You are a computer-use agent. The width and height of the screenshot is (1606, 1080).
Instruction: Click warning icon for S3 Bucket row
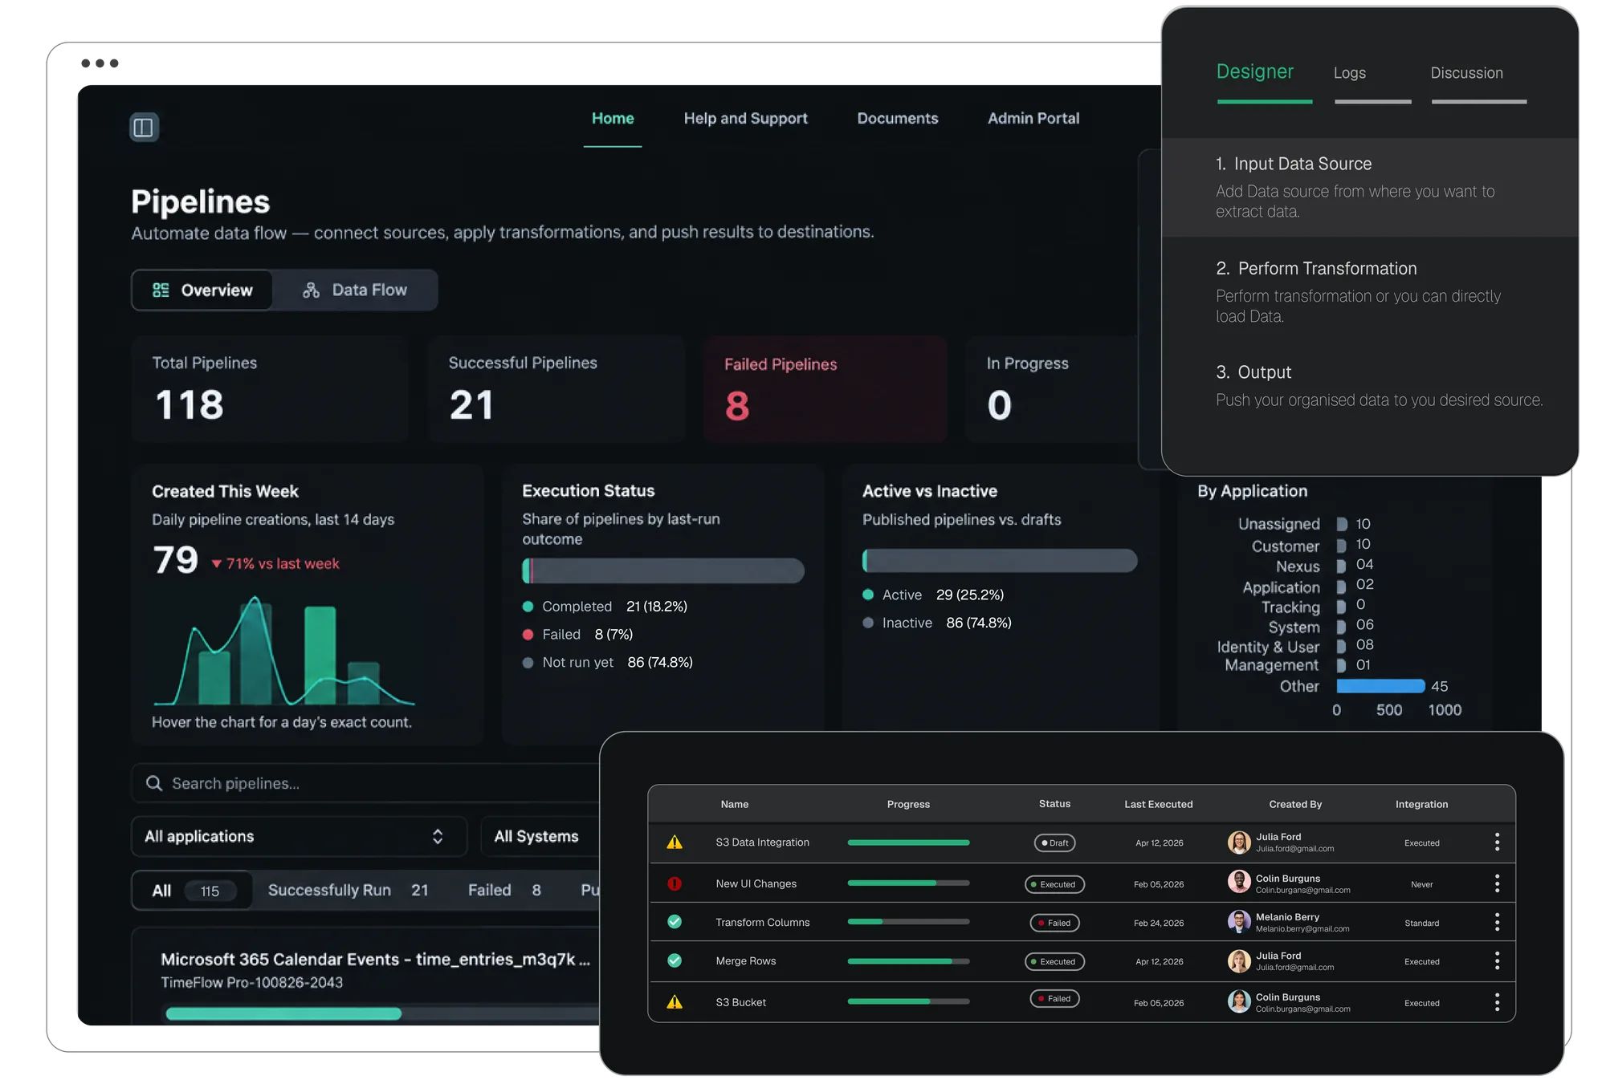pyautogui.click(x=675, y=1002)
